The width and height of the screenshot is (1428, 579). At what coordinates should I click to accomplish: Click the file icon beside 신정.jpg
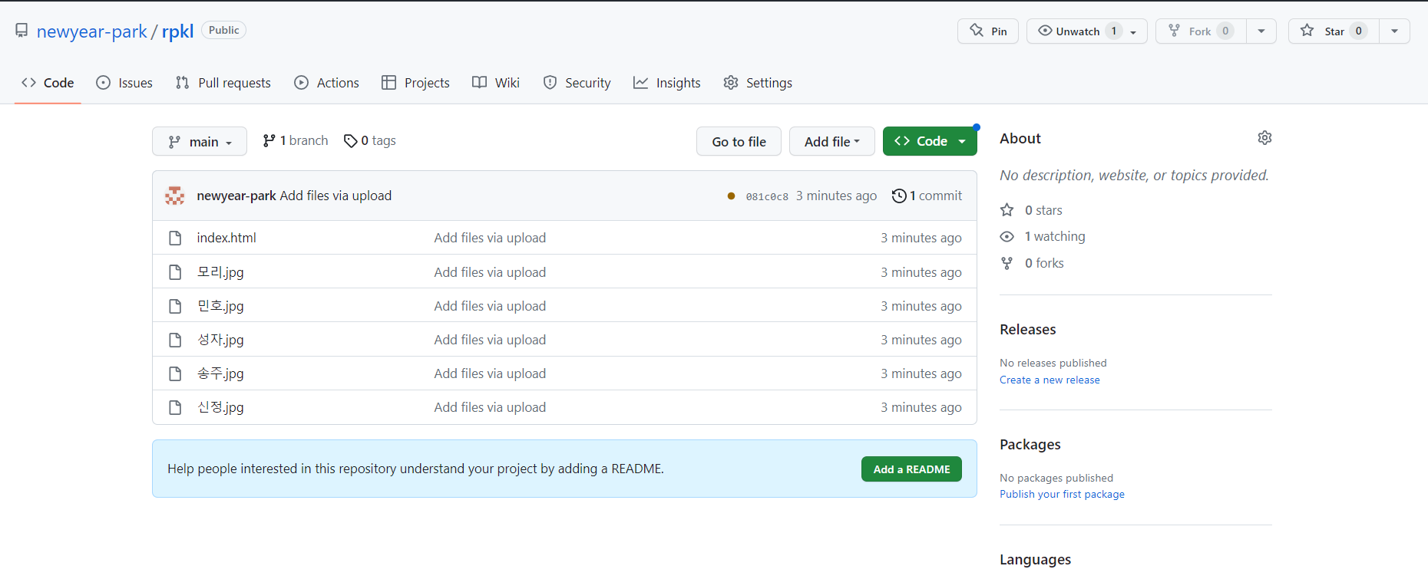[175, 407]
